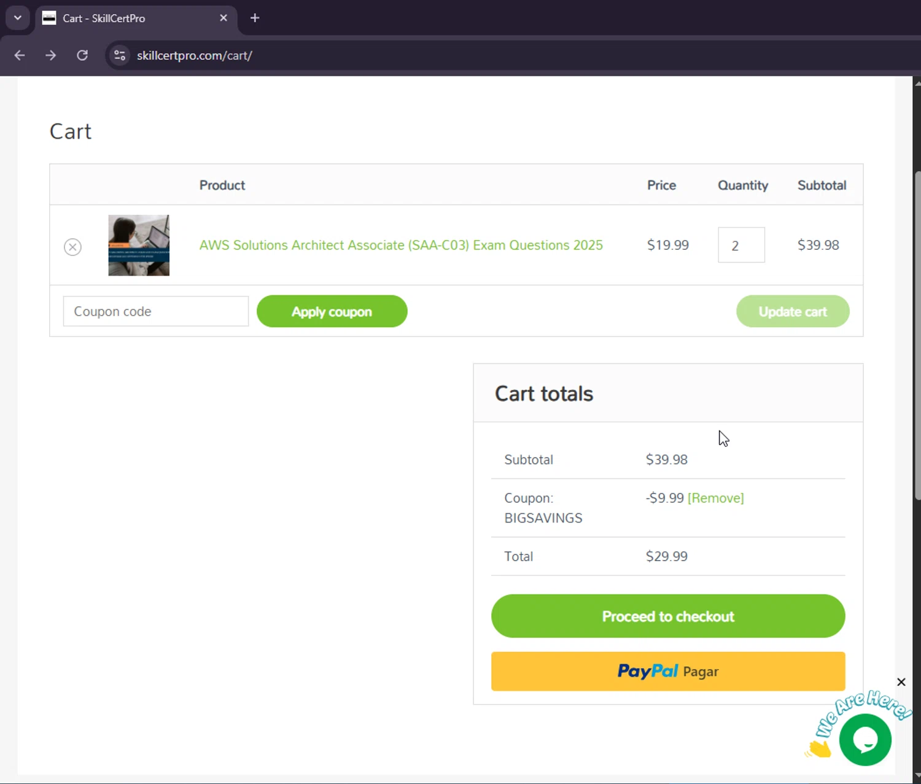The image size is (921, 784).
Task: Proceed to checkout
Action: tap(668, 616)
